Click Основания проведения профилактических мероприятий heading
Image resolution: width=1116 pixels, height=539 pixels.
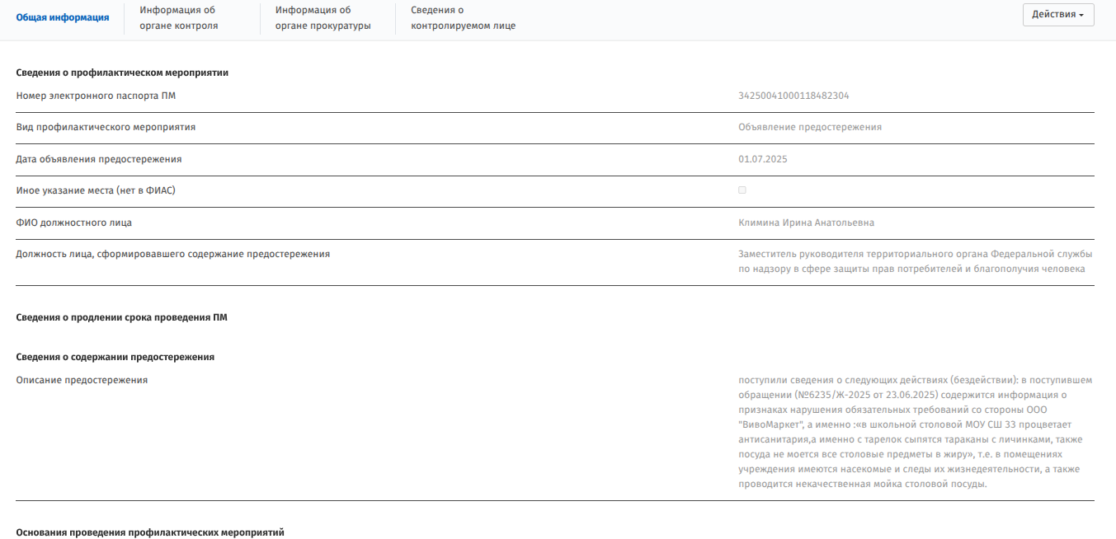coord(150,532)
